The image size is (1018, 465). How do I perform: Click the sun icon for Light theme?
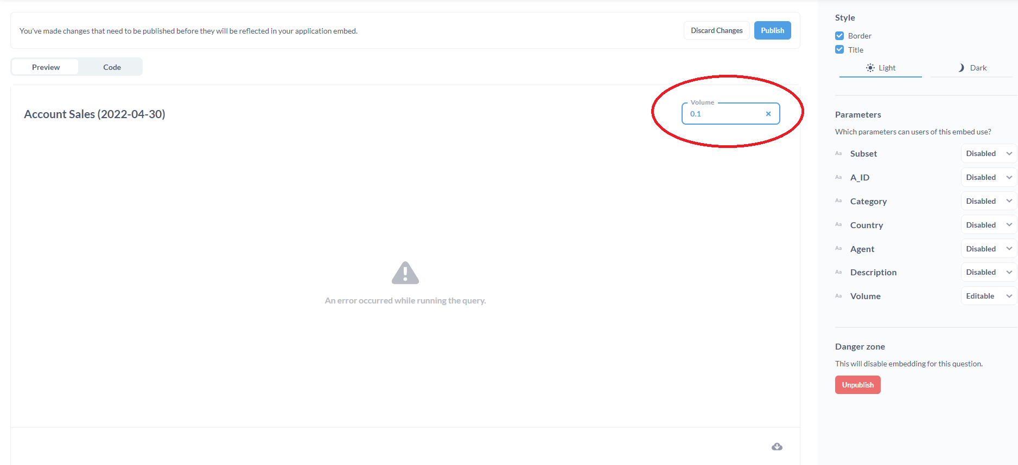tap(870, 68)
